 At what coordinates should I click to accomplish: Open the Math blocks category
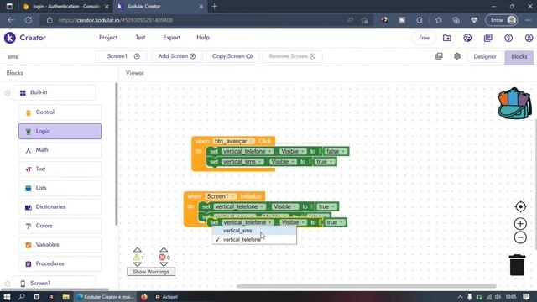[60, 150]
